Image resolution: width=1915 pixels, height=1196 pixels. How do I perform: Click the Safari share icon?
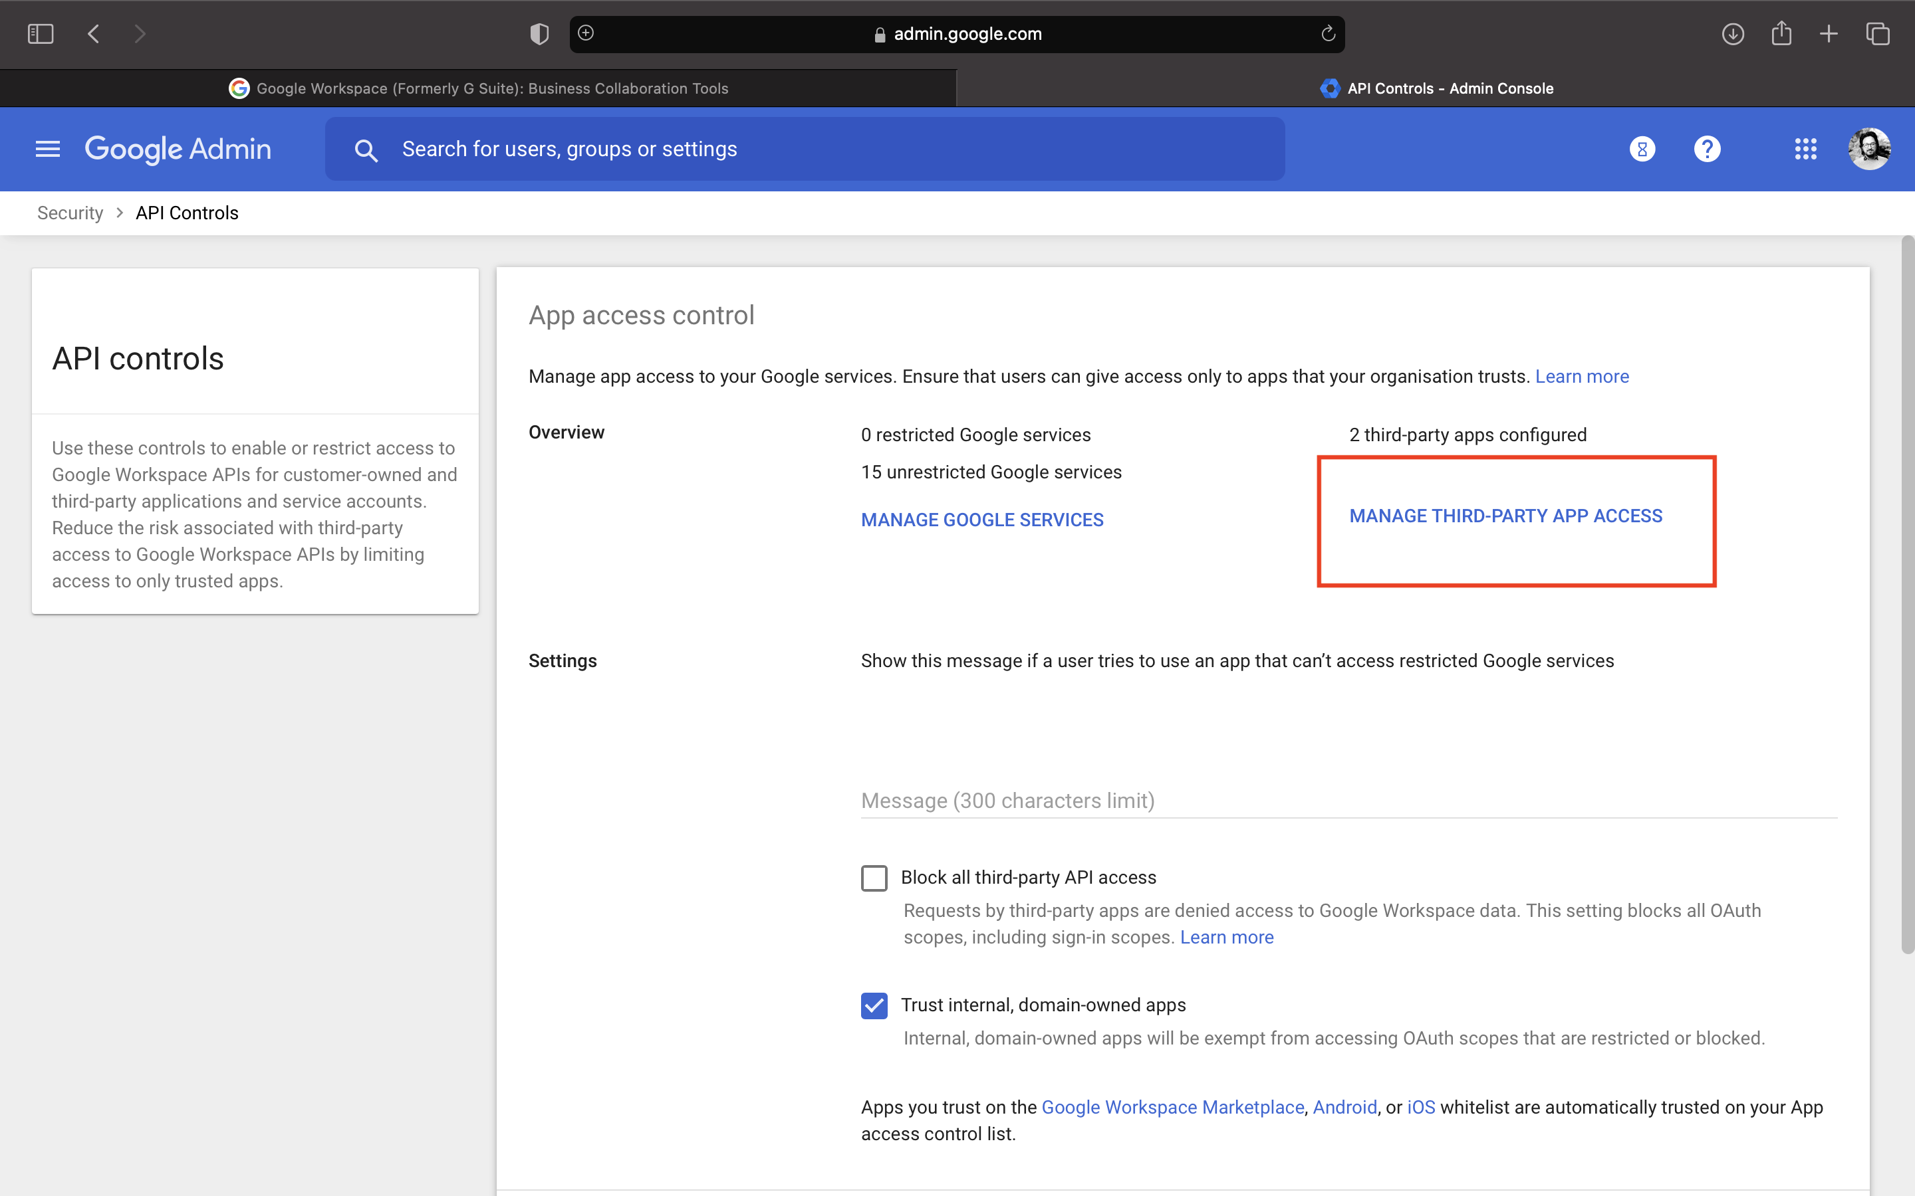click(1781, 34)
